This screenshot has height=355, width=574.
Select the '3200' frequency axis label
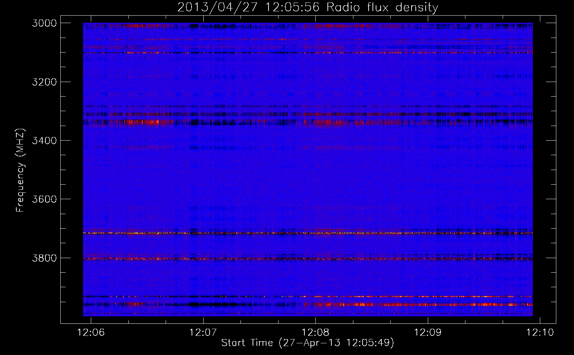tap(44, 82)
